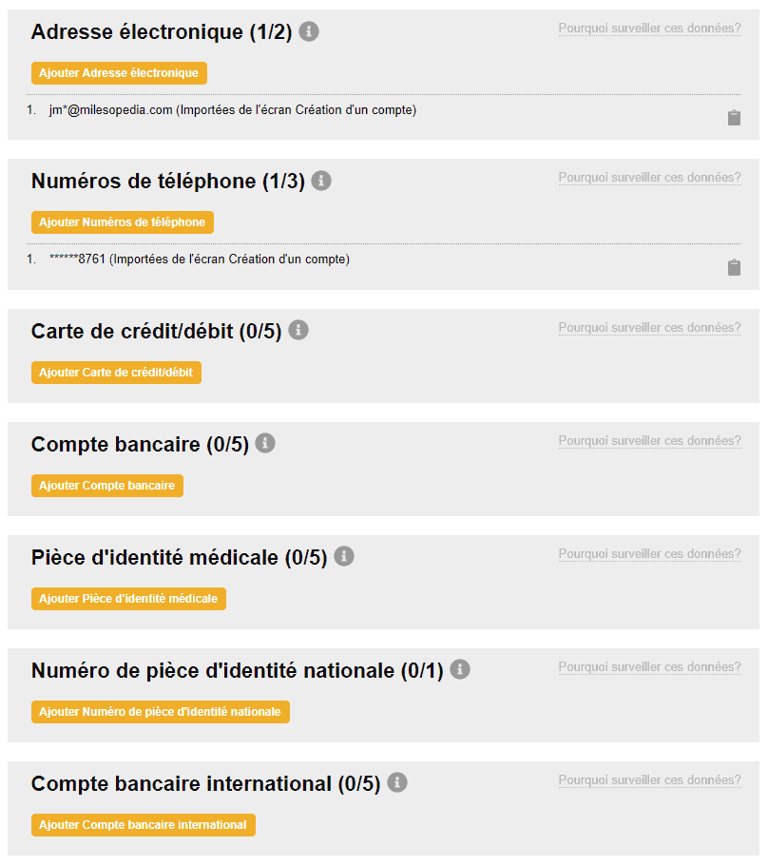Click clipboard icon on the phone number row
Image resolution: width=768 pixels, height=865 pixels.
[x=734, y=267]
